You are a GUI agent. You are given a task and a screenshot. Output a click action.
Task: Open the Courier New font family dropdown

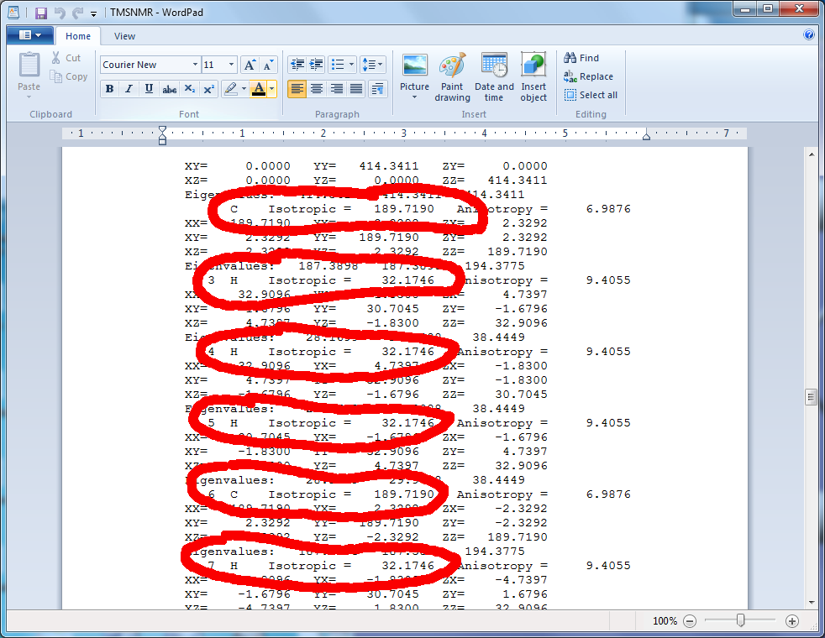pyautogui.click(x=195, y=65)
